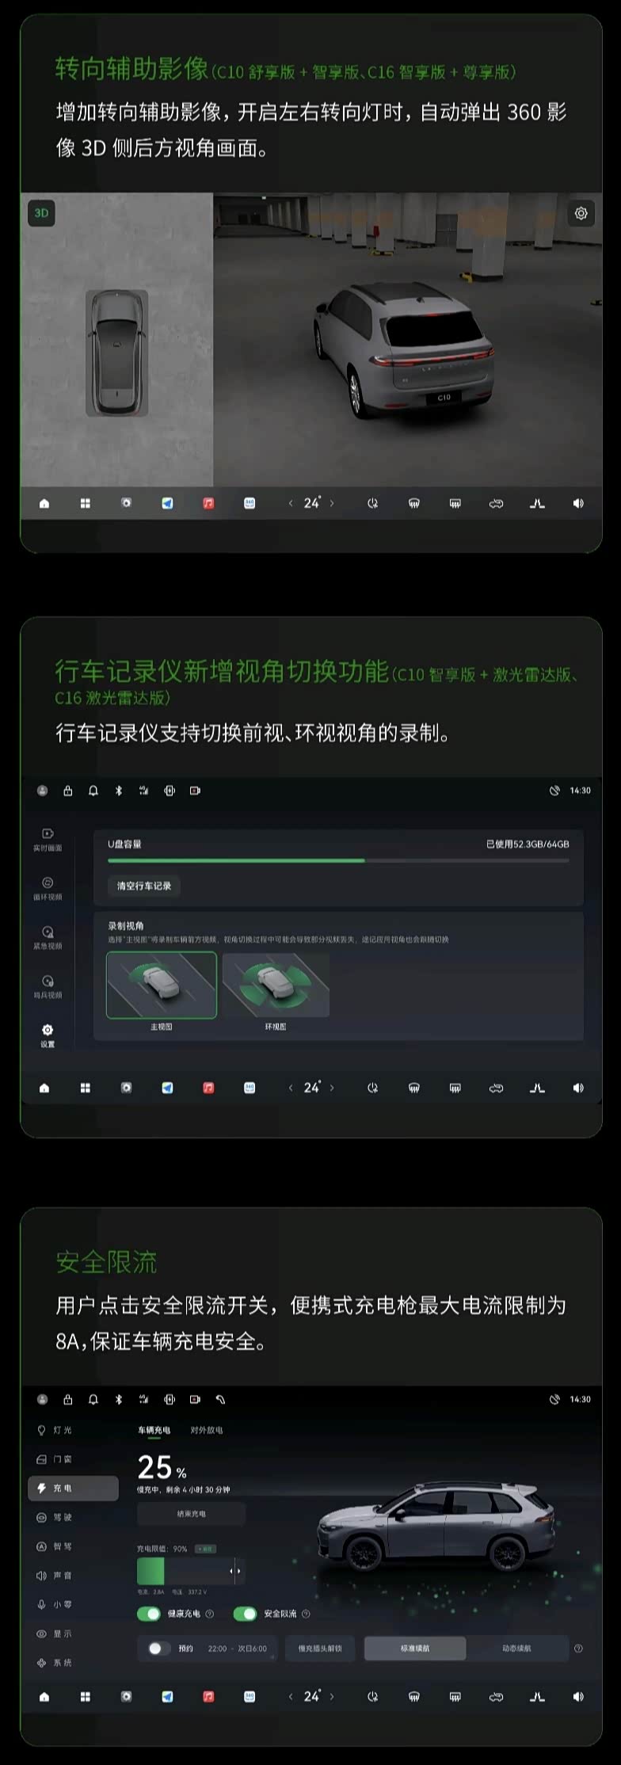Click the 清空行车记录 clear recordings button

pyautogui.click(x=144, y=886)
